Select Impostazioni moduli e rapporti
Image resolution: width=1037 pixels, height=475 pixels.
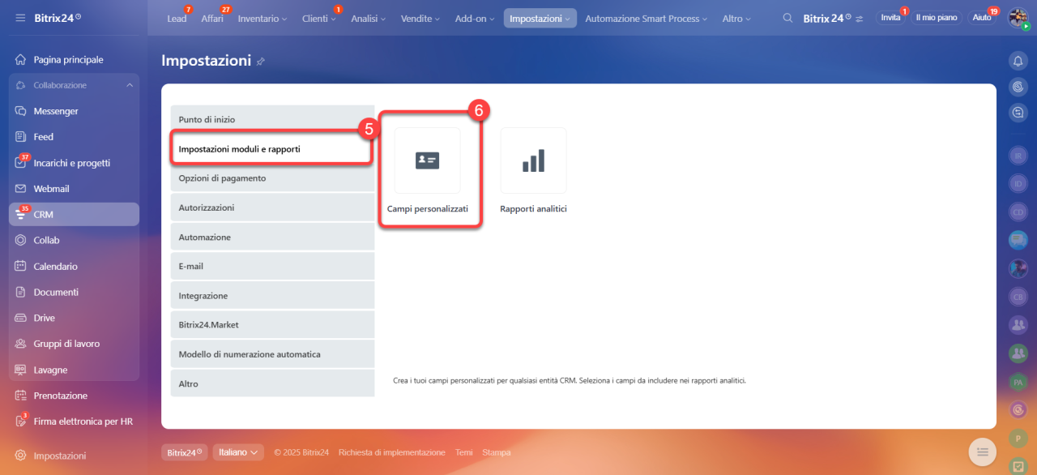pos(272,149)
